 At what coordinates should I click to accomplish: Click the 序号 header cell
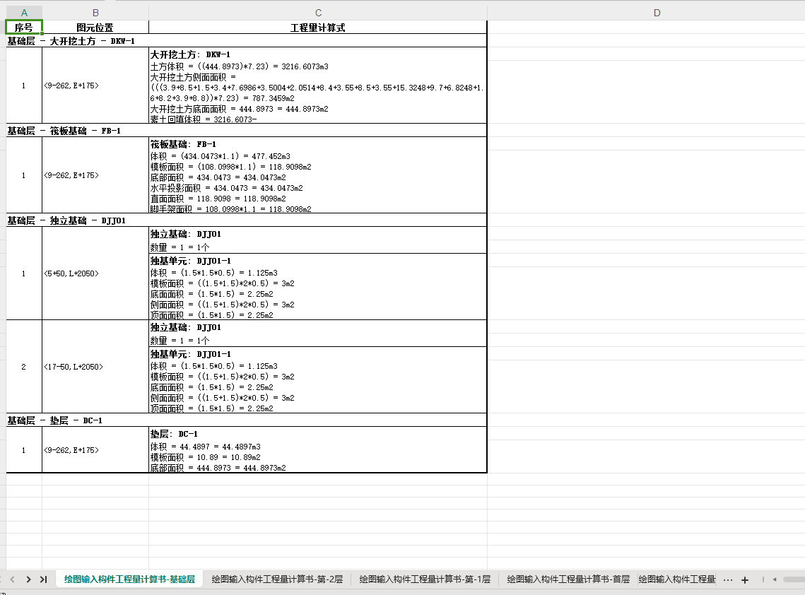point(24,28)
